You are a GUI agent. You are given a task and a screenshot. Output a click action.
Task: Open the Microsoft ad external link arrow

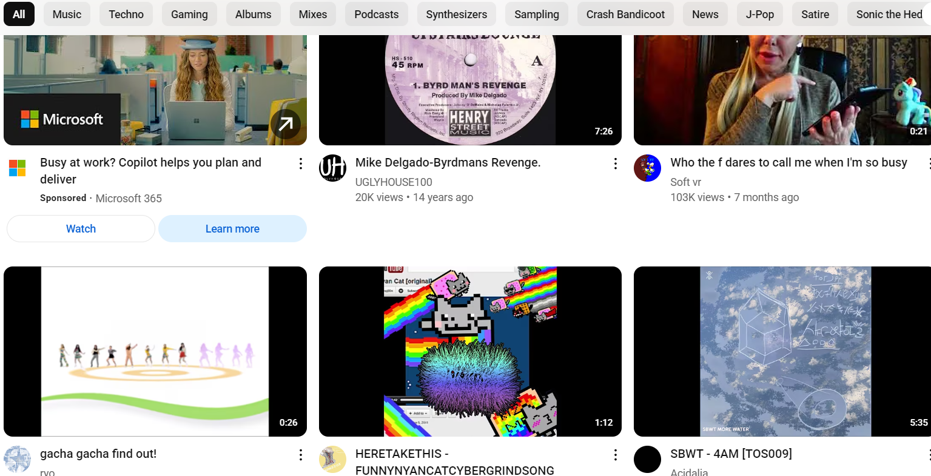tap(286, 124)
